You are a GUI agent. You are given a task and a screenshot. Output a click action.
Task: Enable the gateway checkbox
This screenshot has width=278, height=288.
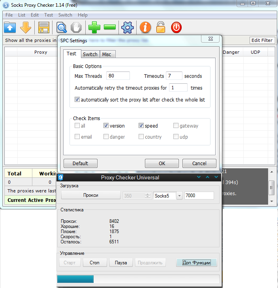[176, 126]
